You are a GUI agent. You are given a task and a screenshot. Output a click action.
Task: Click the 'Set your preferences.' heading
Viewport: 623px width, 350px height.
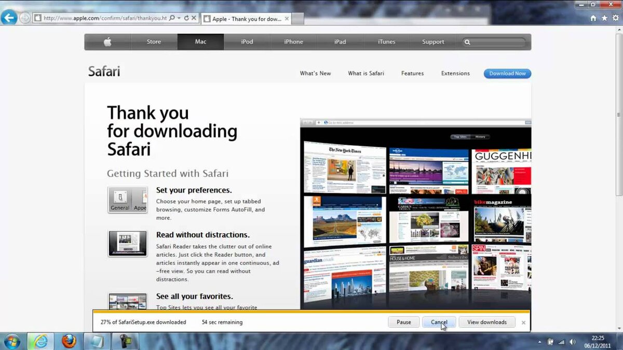[194, 190]
